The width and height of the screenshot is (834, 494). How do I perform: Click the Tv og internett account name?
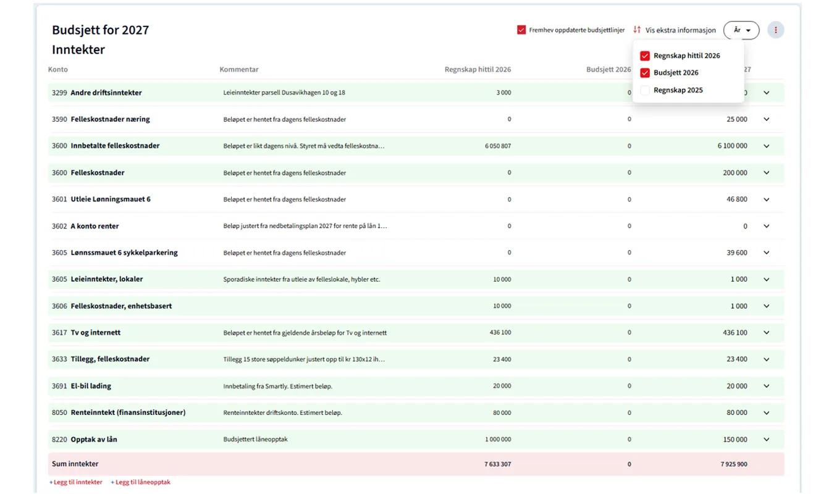point(96,332)
